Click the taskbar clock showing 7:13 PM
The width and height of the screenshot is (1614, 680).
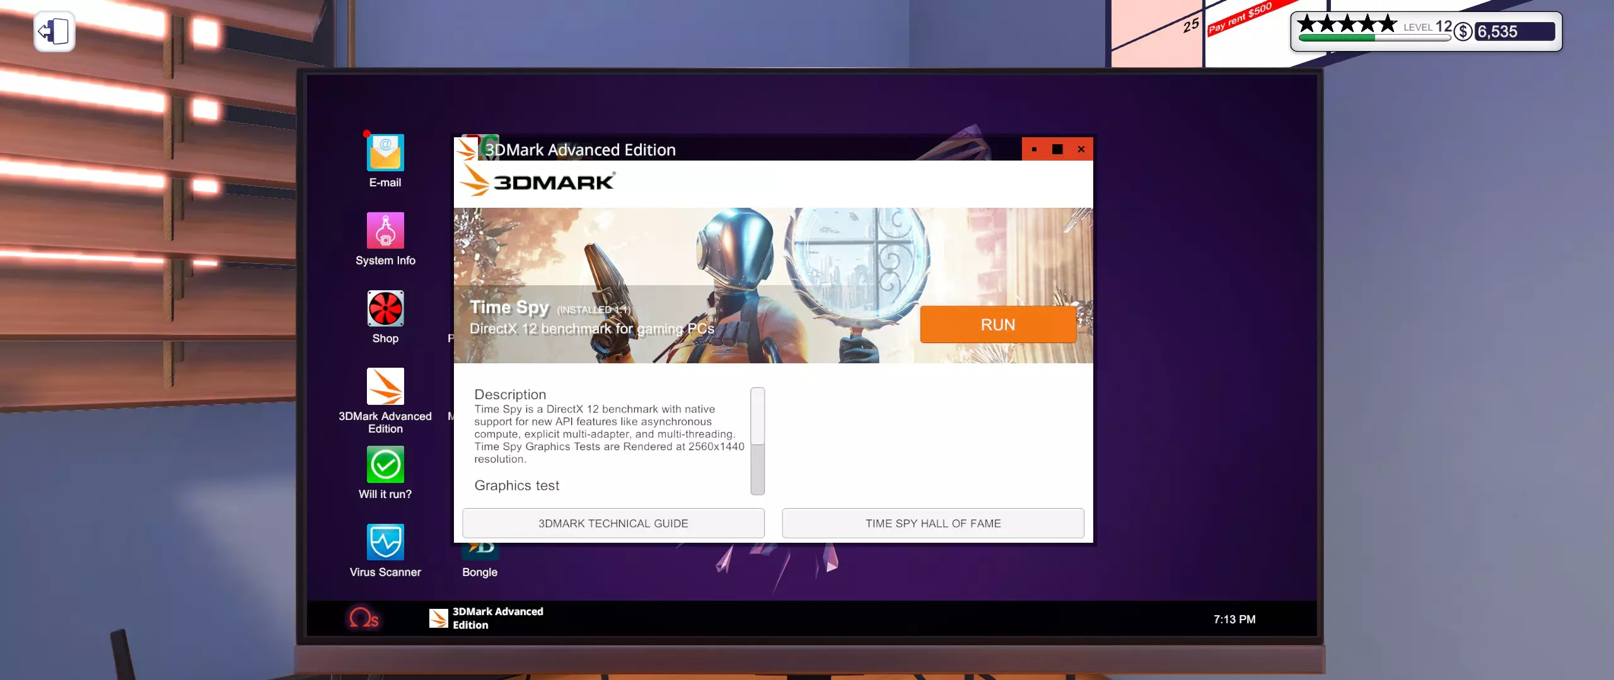tap(1234, 620)
